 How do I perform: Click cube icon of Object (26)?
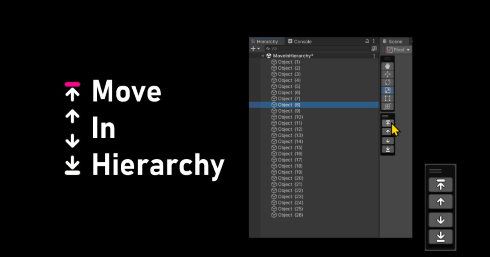(x=274, y=215)
